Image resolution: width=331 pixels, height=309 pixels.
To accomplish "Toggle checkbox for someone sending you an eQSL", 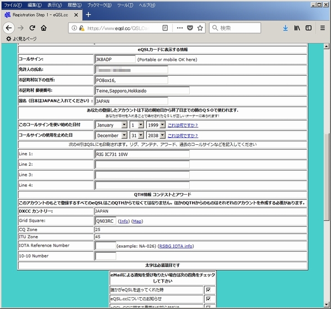I will [x=209, y=290].
